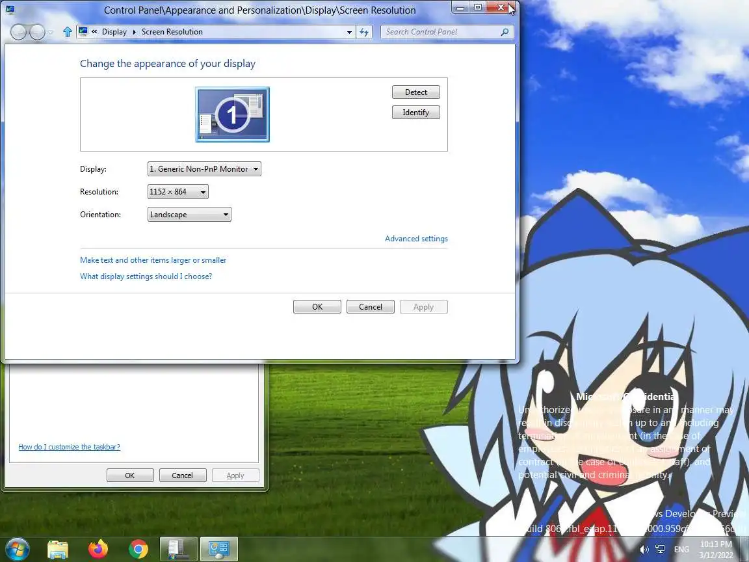This screenshot has width=749, height=562.
Task: Open the Resolution dropdown showing 1152 × 864
Action: click(x=177, y=192)
